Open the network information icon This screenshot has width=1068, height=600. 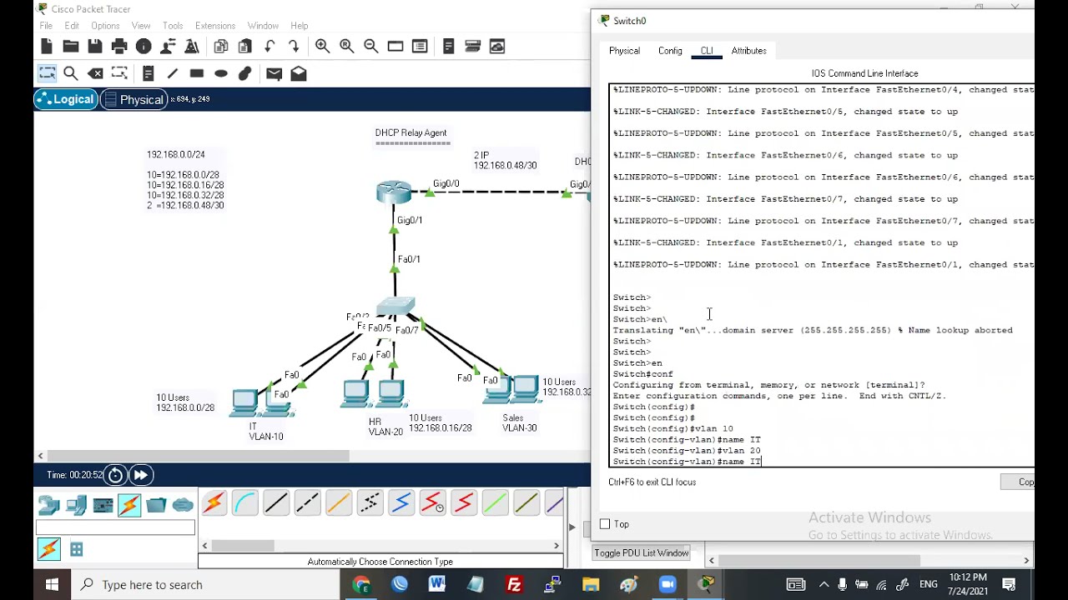144,47
